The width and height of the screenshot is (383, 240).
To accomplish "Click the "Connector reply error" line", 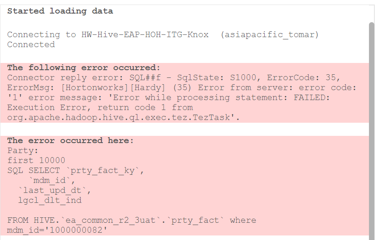I will coord(174,77).
